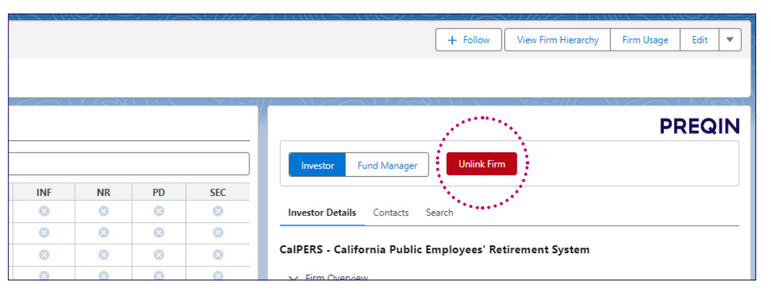Click second-row X icon under INF
Viewport: 771px width, 293px height.
44,232
